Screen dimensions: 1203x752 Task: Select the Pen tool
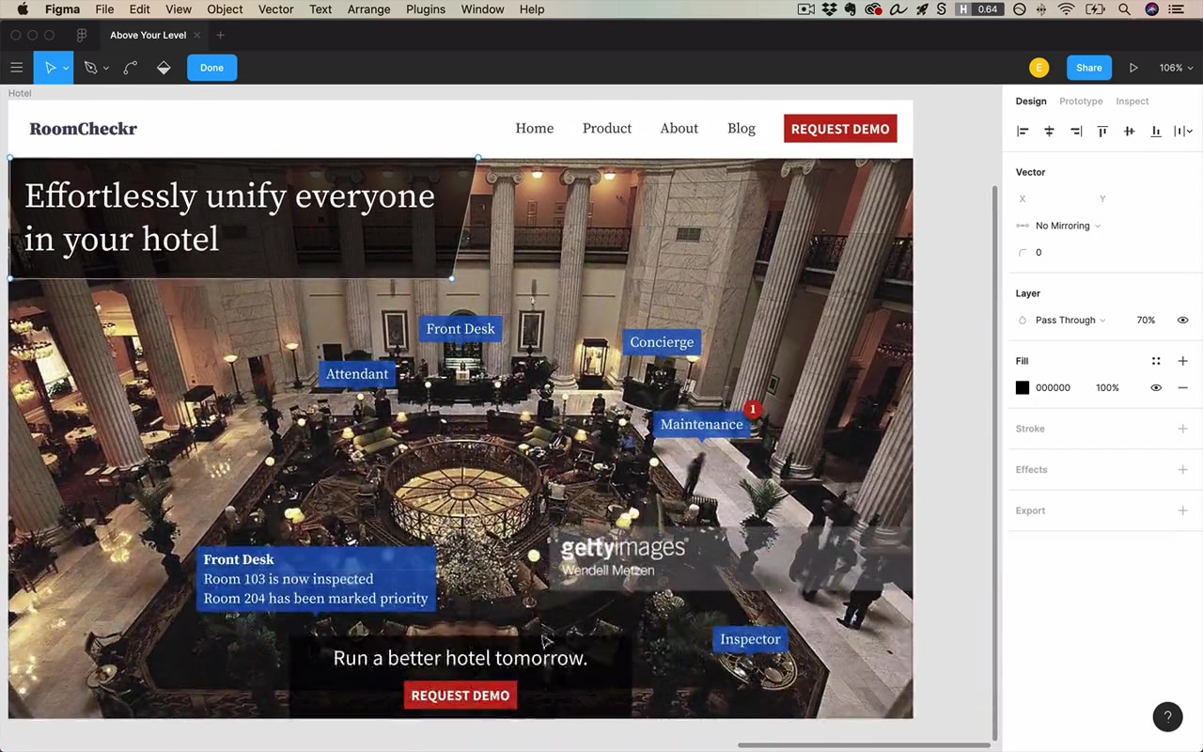90,68
